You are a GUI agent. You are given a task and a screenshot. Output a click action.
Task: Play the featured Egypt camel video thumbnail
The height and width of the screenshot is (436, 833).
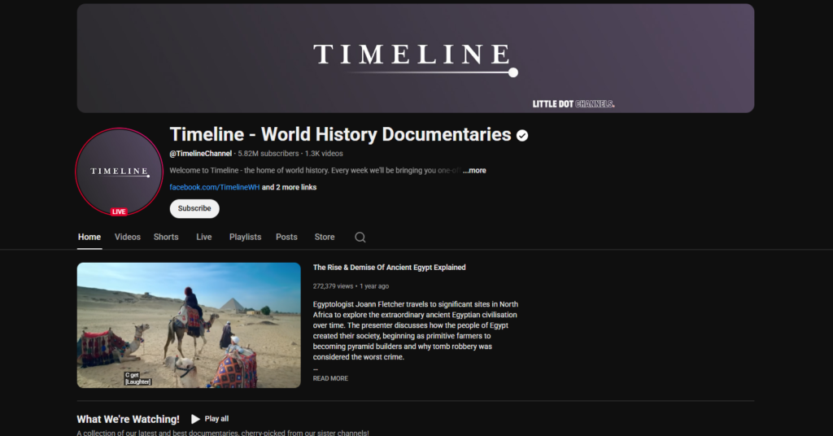189,325
